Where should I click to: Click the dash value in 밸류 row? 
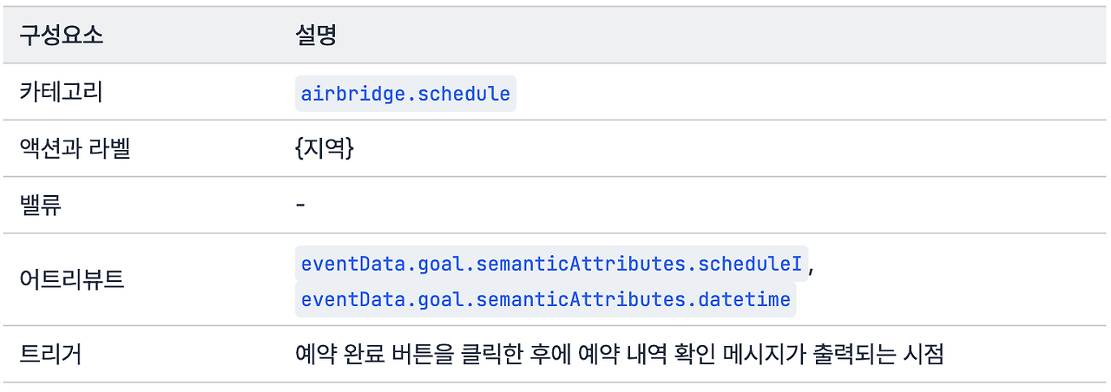[x=299, y=206]
